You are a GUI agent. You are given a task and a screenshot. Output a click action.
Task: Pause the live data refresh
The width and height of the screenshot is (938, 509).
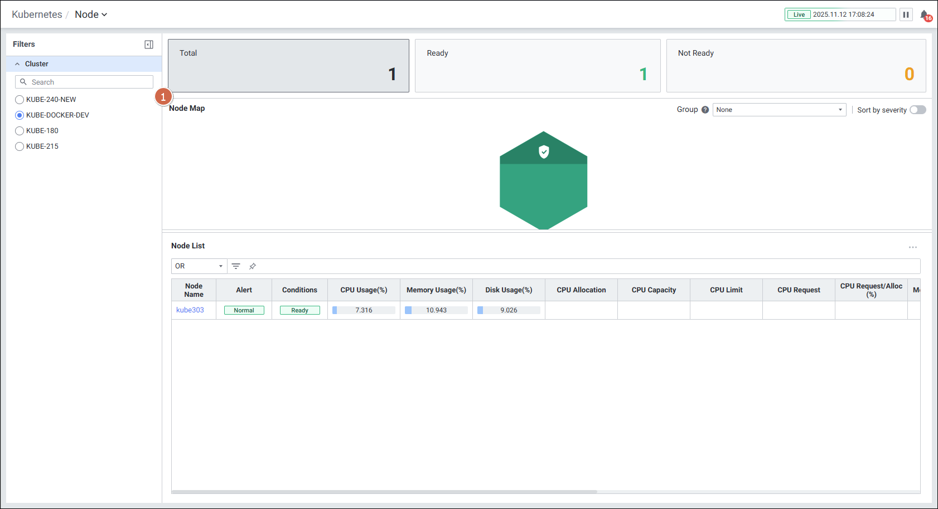tap(906, 14)
